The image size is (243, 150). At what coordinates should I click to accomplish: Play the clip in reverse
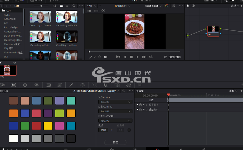[x=125, y=57]
